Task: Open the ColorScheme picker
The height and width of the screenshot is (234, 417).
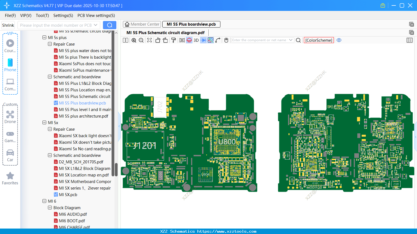Action: click(319, 40)
